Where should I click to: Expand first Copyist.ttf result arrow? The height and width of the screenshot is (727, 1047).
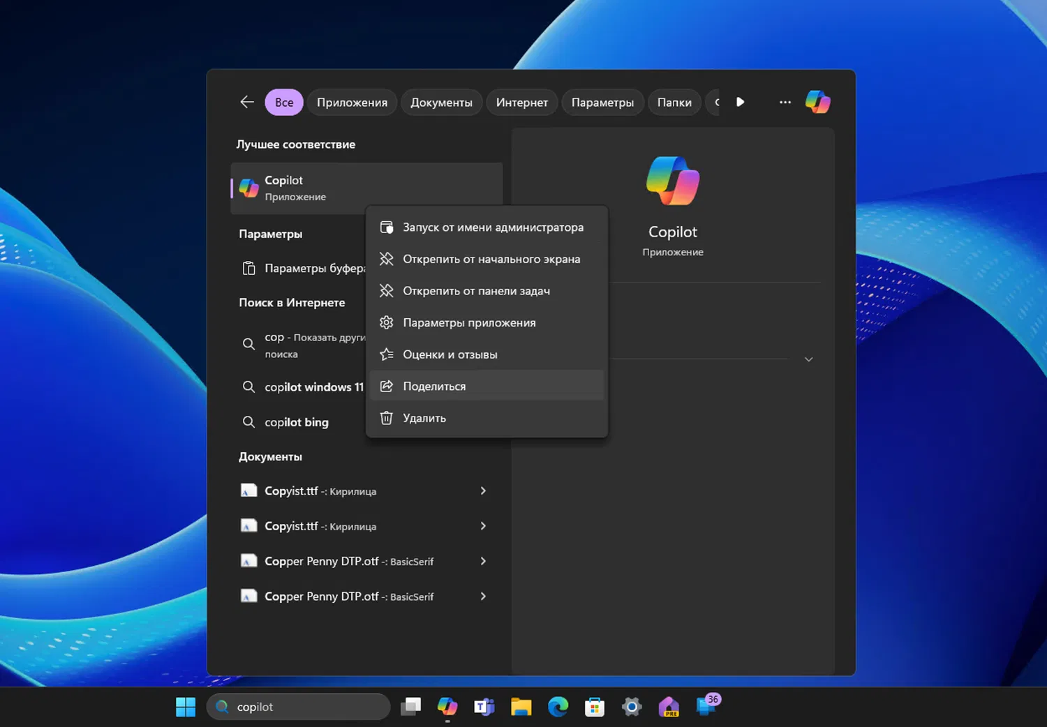483,491
